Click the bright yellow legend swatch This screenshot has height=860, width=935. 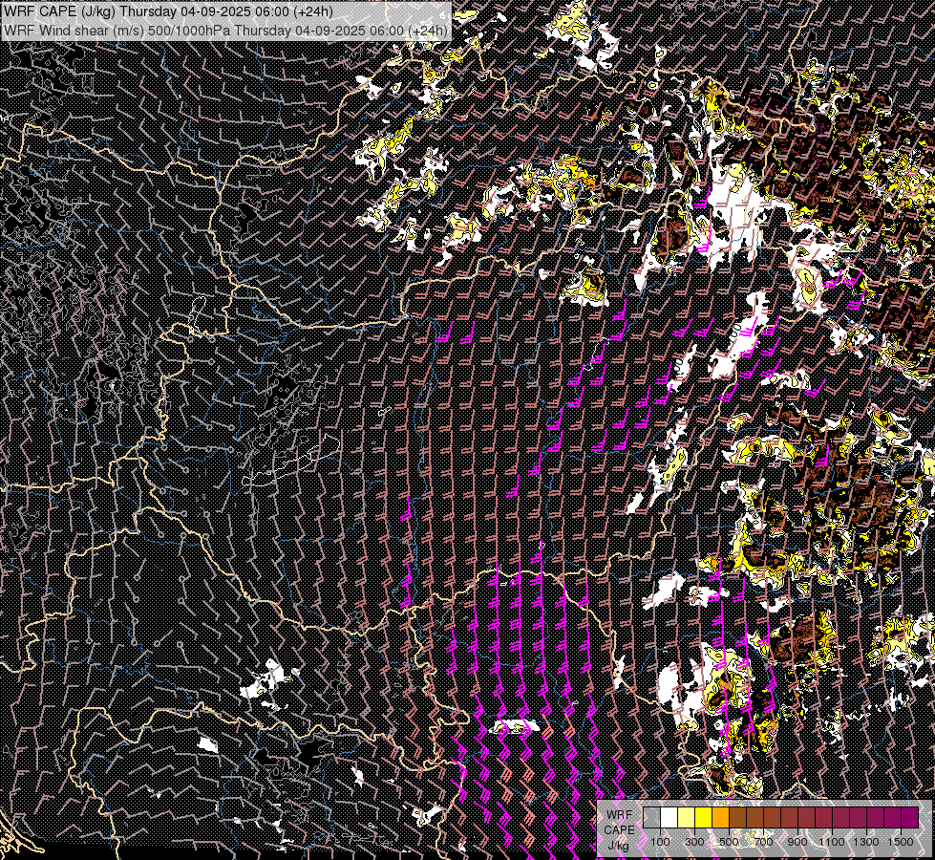click(x=703, y=817)
